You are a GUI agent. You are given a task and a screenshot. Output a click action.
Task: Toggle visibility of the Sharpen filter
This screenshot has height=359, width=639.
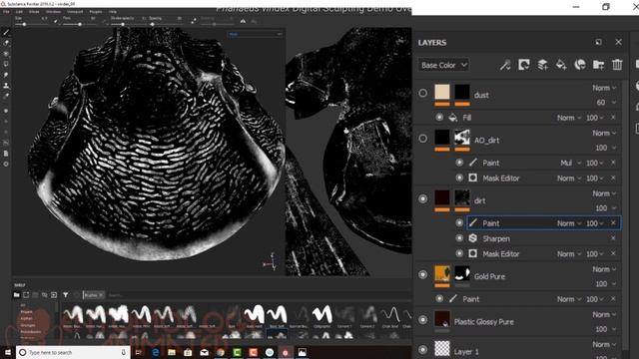click(x=459, y=238)
